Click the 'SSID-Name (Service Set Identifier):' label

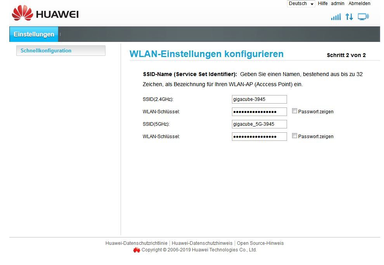190,74
